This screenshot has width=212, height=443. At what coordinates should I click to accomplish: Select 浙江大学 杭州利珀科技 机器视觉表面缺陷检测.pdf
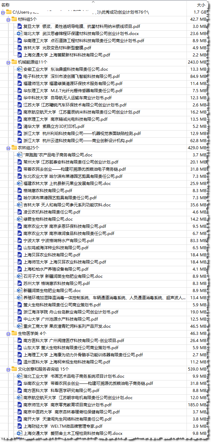click(x=82, y=133)
